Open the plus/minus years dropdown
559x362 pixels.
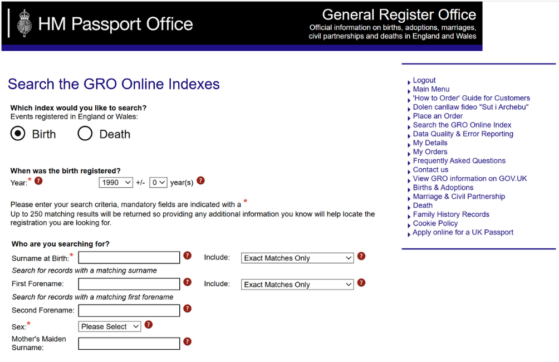tap(158, 182)
